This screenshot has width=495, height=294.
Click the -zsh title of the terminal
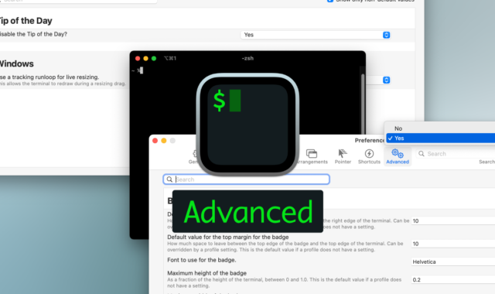coord(247,59)
